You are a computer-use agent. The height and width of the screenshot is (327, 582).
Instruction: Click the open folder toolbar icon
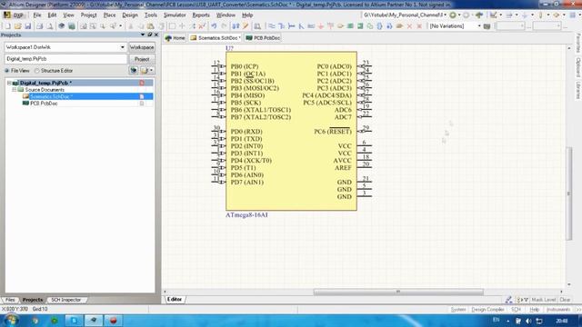point(18,26)
